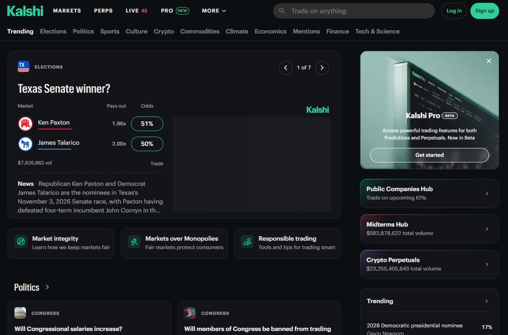The width and height of the screenshot is (508, 335).
Task: Expand Public Companies Hub chevron
Action: [x=487, y=194]
